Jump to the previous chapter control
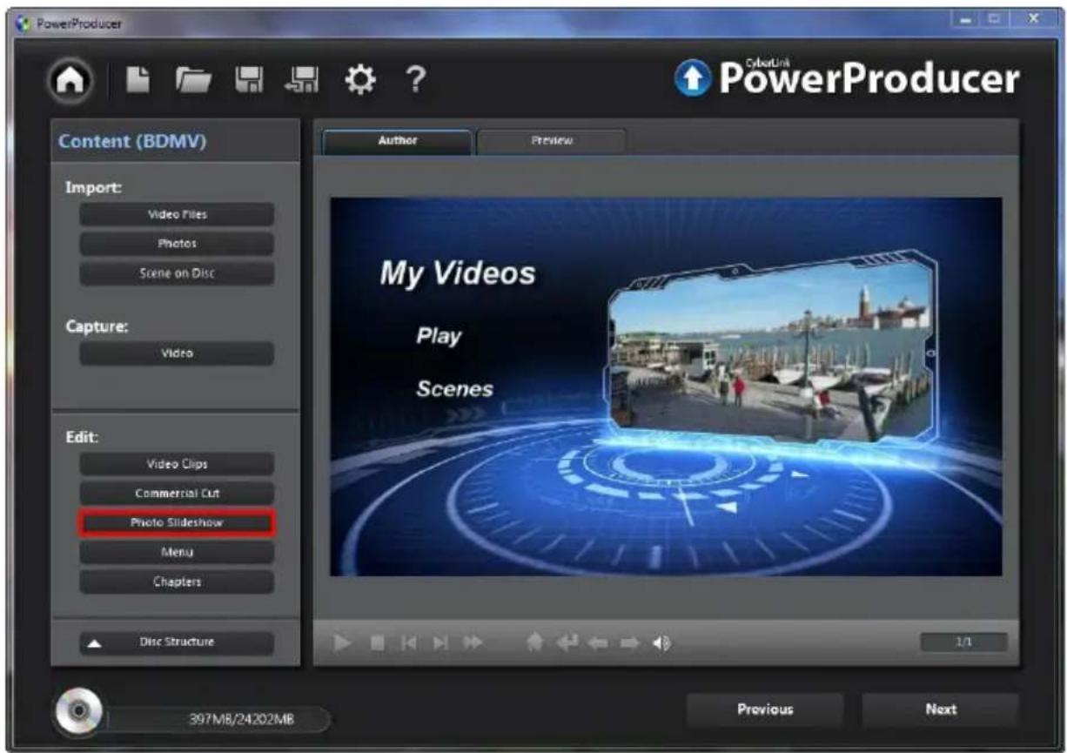 [x=407, y=643]
